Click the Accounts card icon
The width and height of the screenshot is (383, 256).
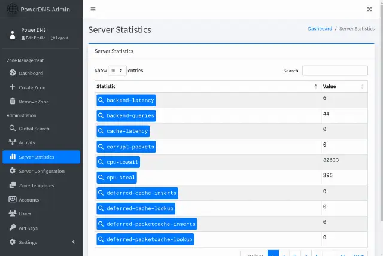click(13, 199)
